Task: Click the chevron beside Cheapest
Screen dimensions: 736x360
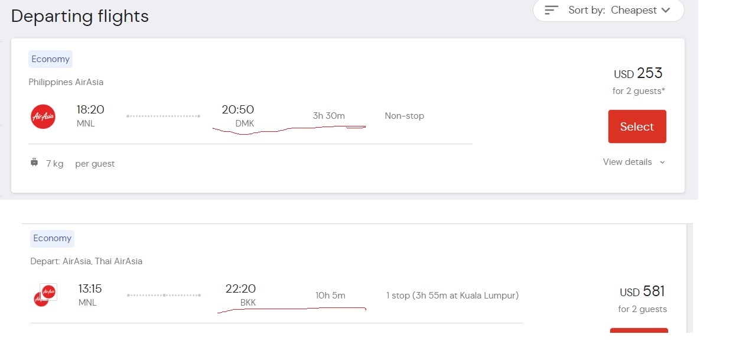Action: [666, 10]
